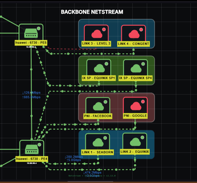Click the IX SP - EQUINIX SP1 label
The image size is (197, 183).
pos(99,78)
